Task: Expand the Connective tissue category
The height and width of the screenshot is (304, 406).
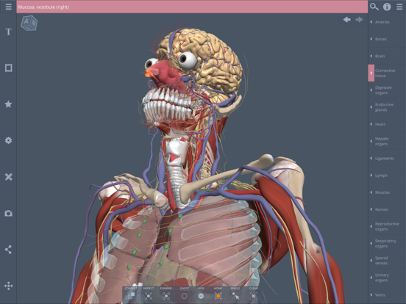Action: pyautogui.click(x=387, y=73)
